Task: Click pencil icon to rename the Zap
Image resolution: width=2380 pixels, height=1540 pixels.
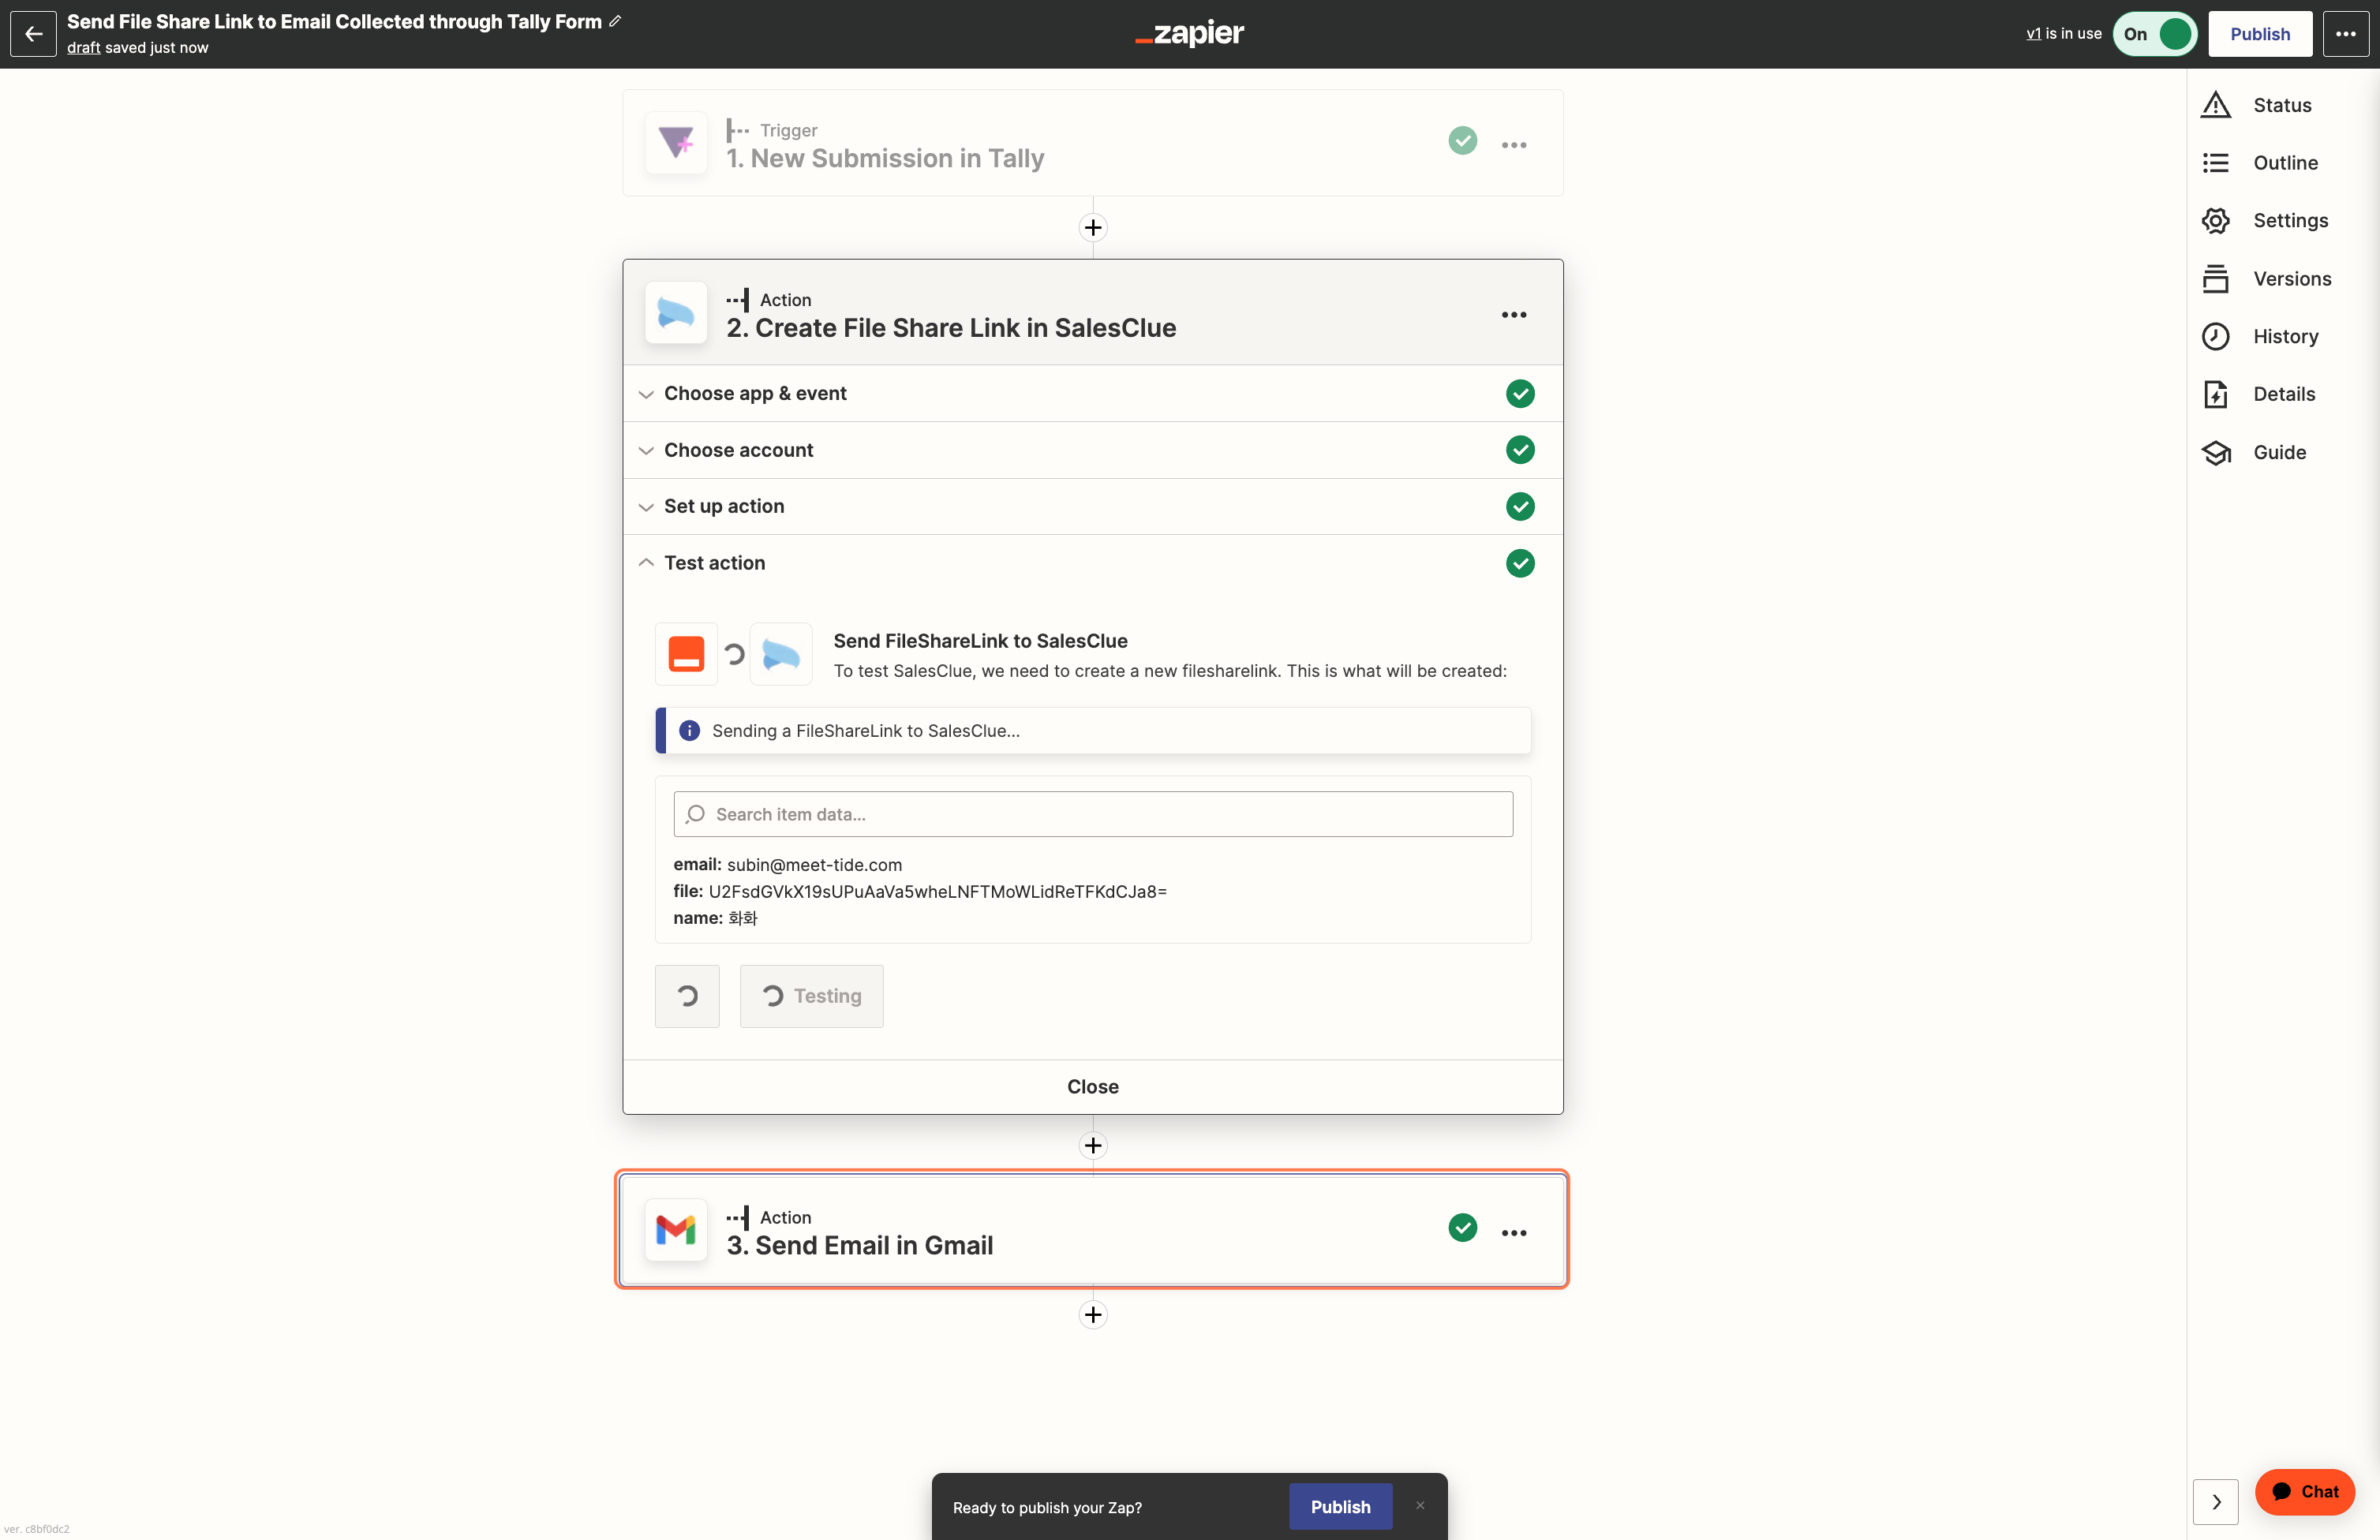Action: [615, 21]
